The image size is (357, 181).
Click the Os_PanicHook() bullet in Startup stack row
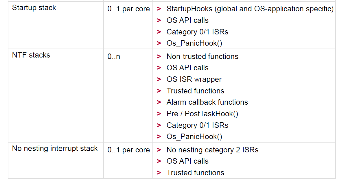click(x=159, y=43)
